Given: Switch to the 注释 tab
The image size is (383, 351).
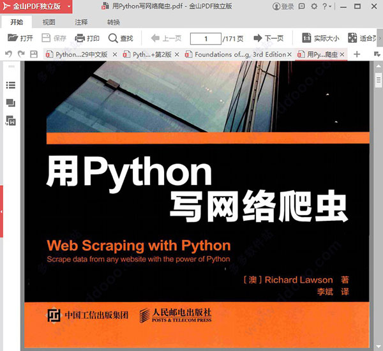Looking at the screenshot, I should 81,22.
